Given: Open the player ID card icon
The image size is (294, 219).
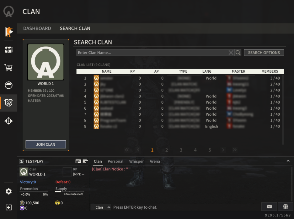Looking at the screenshot, I should (x=78, y=161).
